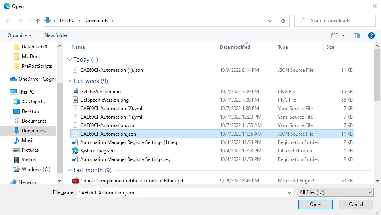Collapse the Last month (9) group
The height and width of the screenshot is (215, 381).
pos(69,170)
